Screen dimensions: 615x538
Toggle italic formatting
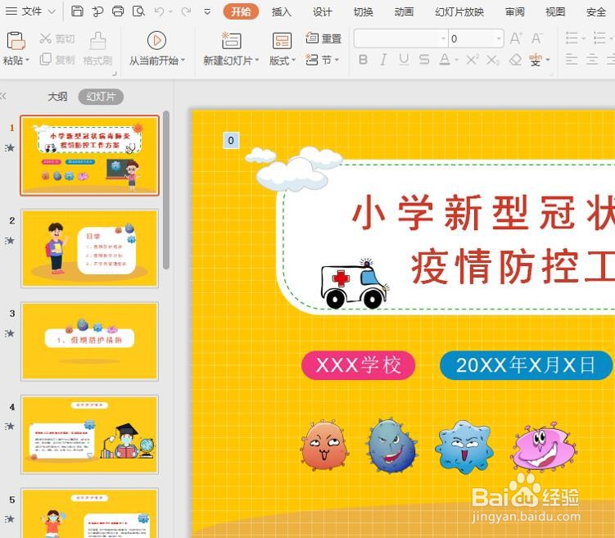click(383, 60)
